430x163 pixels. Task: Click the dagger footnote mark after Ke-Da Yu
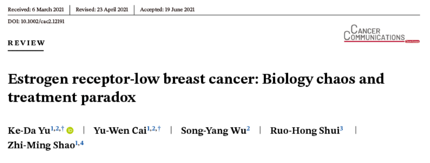63,129
